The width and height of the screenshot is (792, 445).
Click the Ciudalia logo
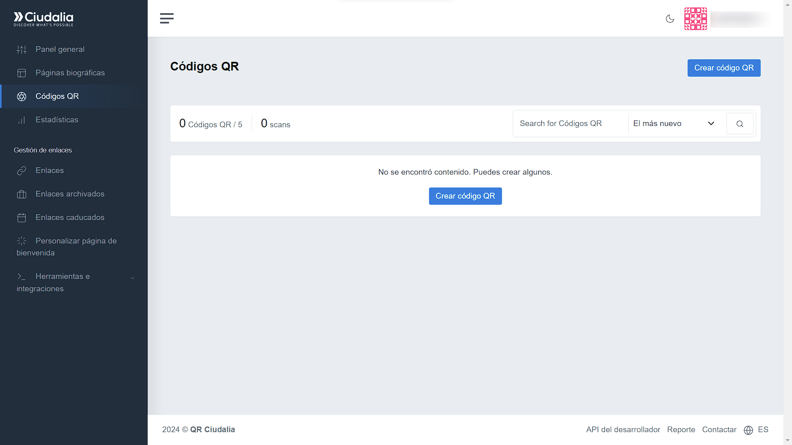[44, 19]
